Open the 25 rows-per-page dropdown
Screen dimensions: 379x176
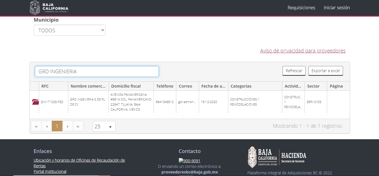pyautogui.click(x=104, y=126)
